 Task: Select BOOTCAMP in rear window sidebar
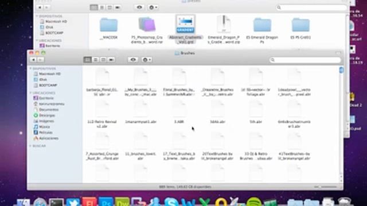(52, 33)
